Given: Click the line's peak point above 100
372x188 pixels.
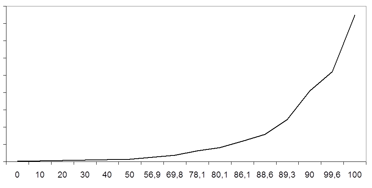Looking at the screenshot, I should pyautogui.click(x=355, y=15).
